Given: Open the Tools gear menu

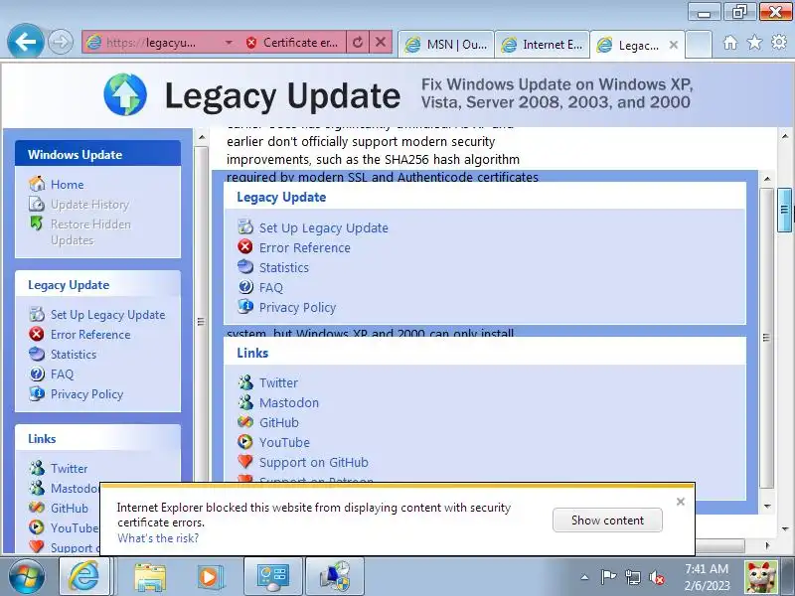Looking at the screenshot, I should (779, 43).
